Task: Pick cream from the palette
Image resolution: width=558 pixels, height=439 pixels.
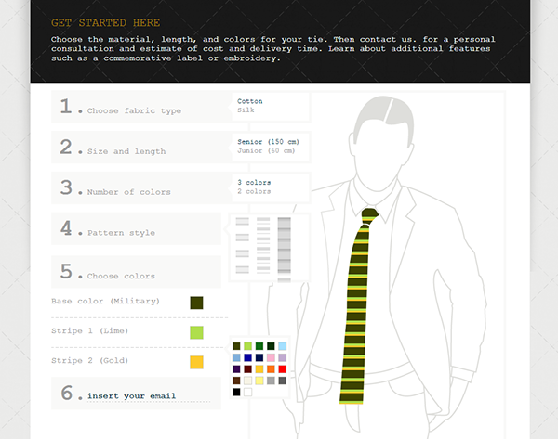Action: (x=248, y=381)
